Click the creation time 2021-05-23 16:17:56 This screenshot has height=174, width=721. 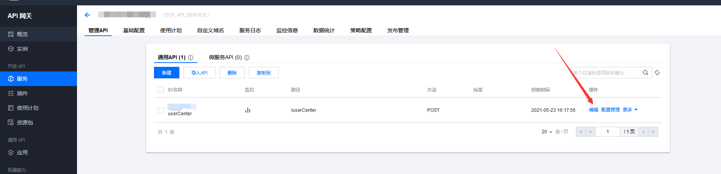click(x=553, y=110)
